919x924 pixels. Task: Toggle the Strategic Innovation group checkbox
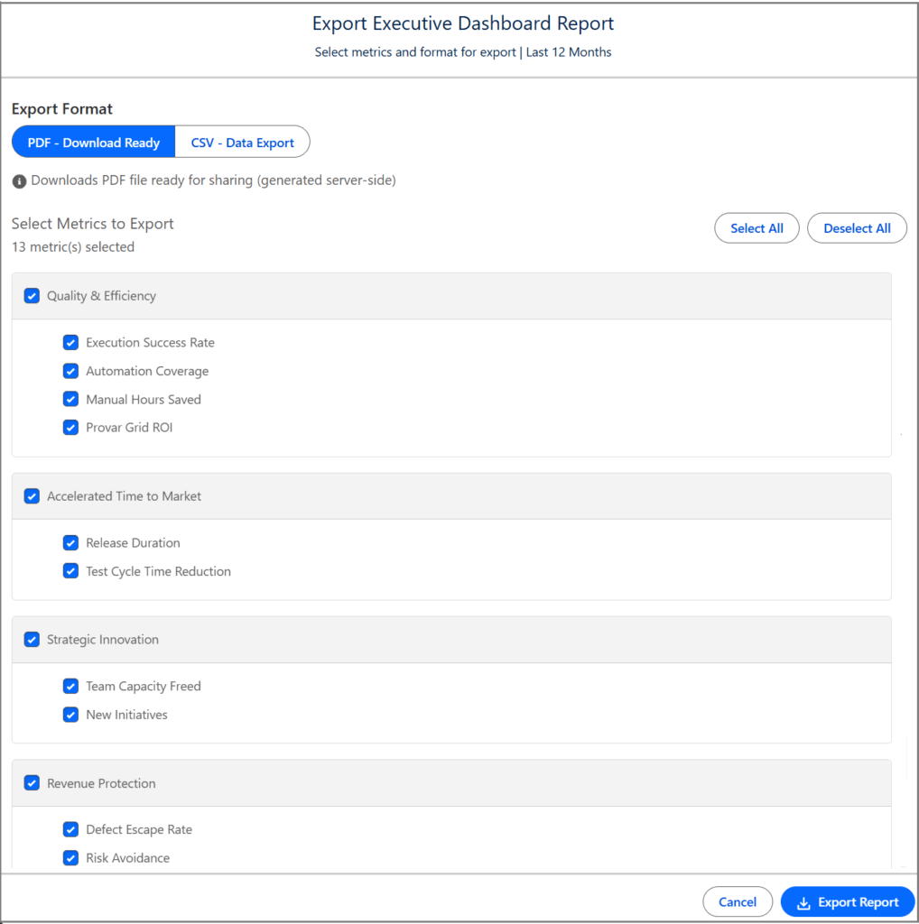(x=32, y=640)
